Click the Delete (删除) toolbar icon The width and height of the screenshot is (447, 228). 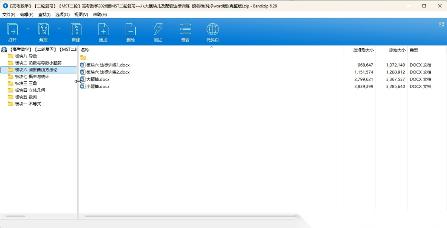pyautogui.click(x=130, y=30)
